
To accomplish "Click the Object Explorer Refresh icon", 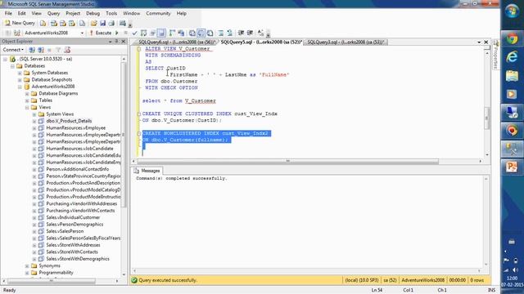I will 67,50.
